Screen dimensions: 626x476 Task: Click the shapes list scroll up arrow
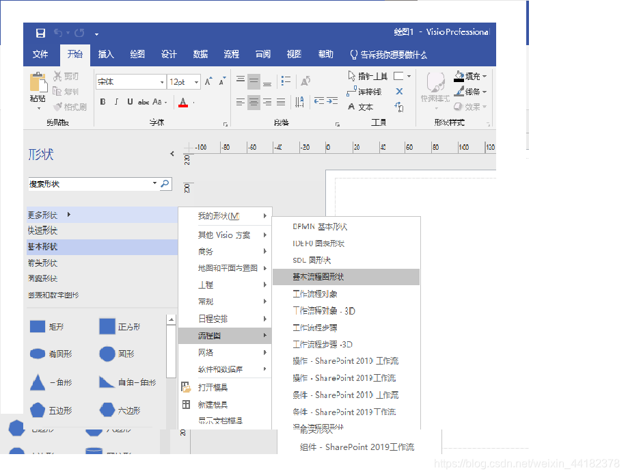coord(171,319)
